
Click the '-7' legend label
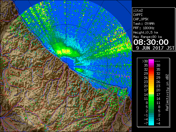146,123
